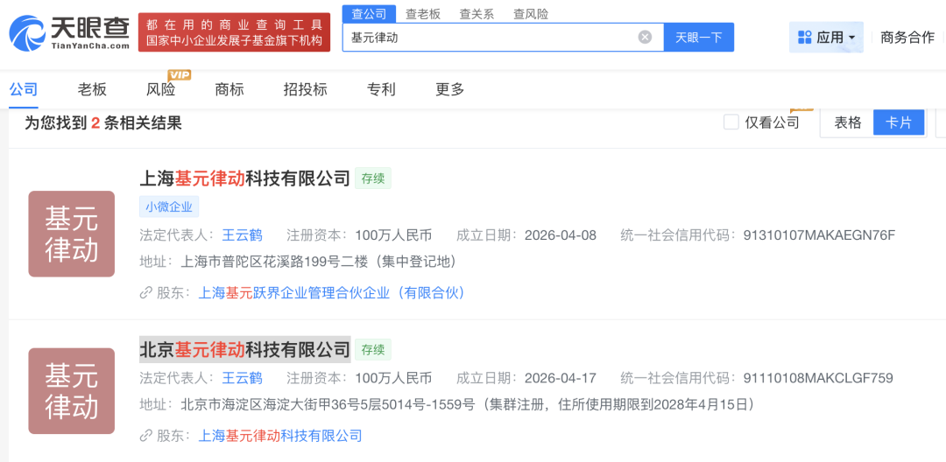Open 王云鹤 link under 上海基元律动

(242, 234)
